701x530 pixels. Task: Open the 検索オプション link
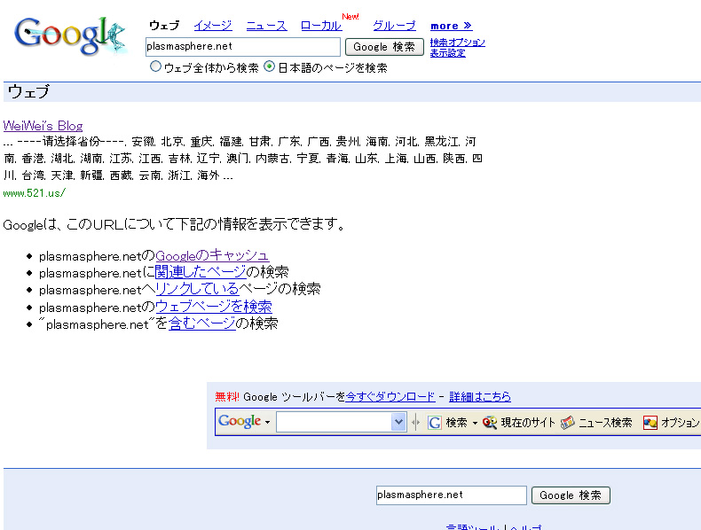tap(457, 43)
